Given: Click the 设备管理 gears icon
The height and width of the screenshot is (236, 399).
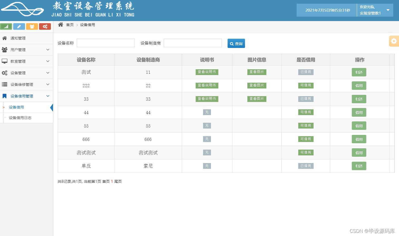Looking at the screenshot, I should 4,73.
